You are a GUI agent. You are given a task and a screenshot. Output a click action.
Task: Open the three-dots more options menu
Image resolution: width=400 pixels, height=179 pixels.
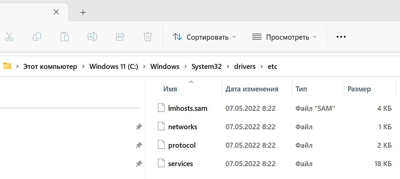point(341,37)
